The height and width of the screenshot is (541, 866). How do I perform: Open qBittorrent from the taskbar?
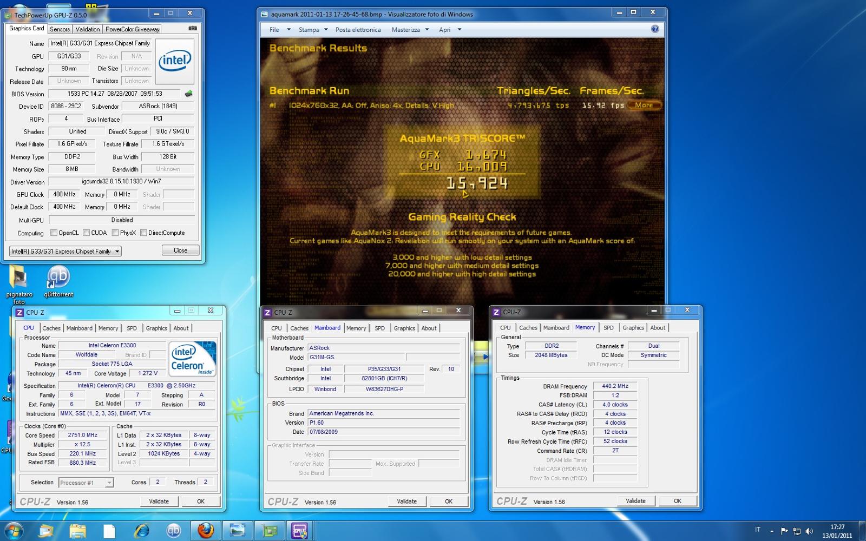(173, 531)
